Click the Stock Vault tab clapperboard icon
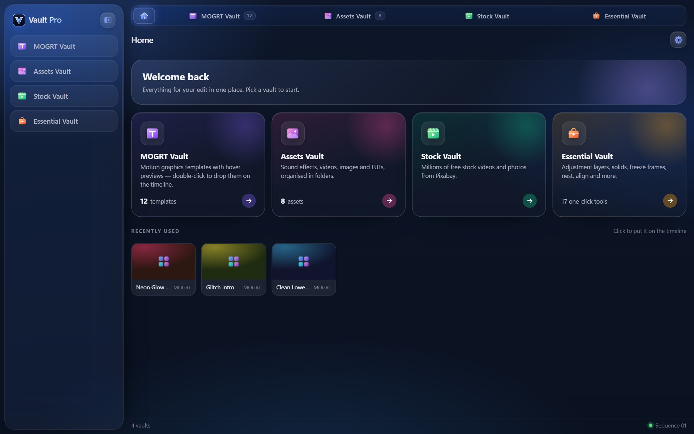Screen dimensions: 694x434 click(469, 16)
